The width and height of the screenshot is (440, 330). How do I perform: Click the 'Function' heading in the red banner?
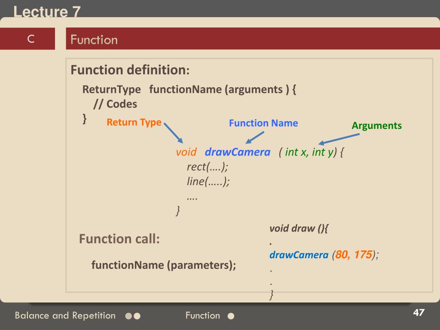[94, 40]
